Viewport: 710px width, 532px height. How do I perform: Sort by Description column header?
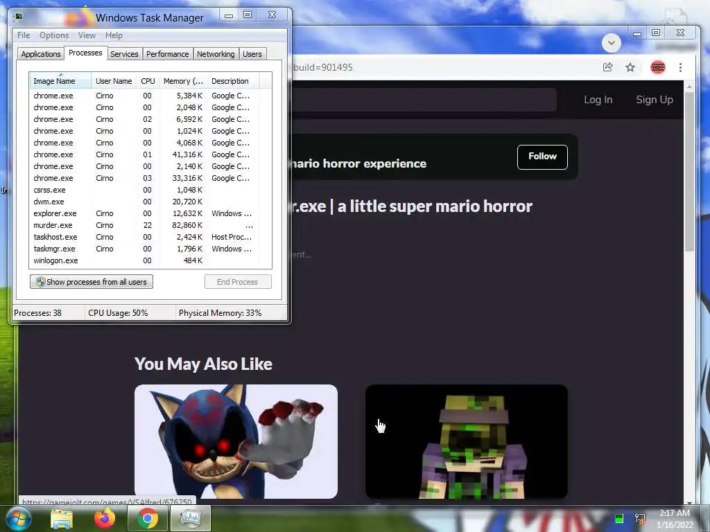click(233, 81)
